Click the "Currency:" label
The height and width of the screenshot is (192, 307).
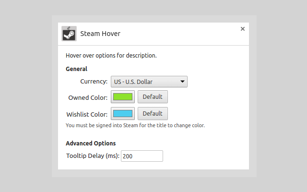click(94, 81)
